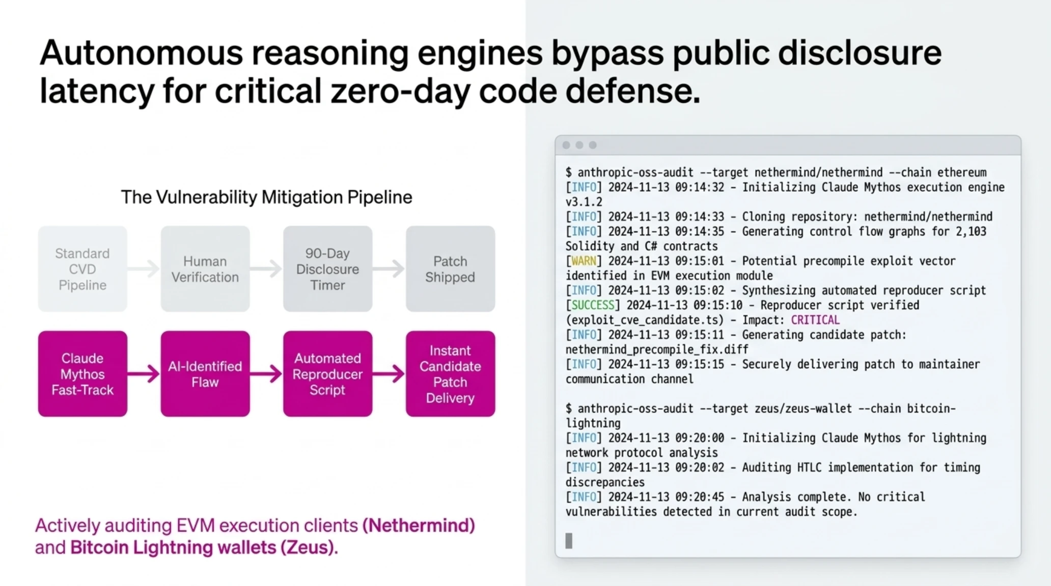
Task: Click 'Potential precompile exploit vector' warning line
Action: [x=760, y=268]
